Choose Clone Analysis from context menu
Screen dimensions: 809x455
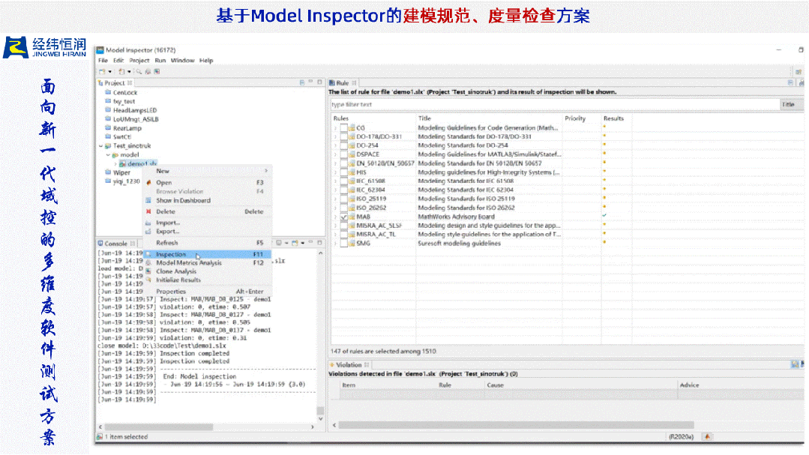click(x=207, y=271)
